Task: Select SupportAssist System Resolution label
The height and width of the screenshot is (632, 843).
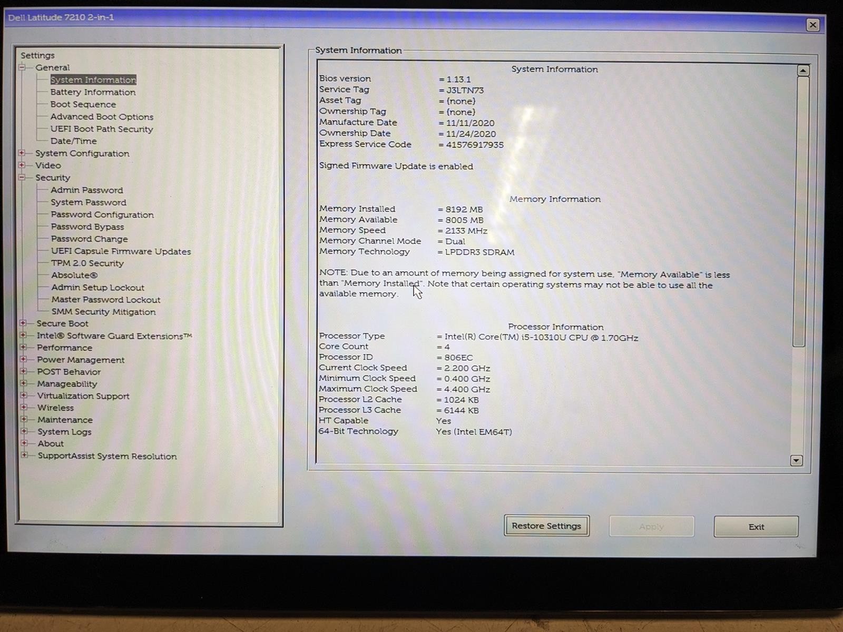Action: pos(107,456)
